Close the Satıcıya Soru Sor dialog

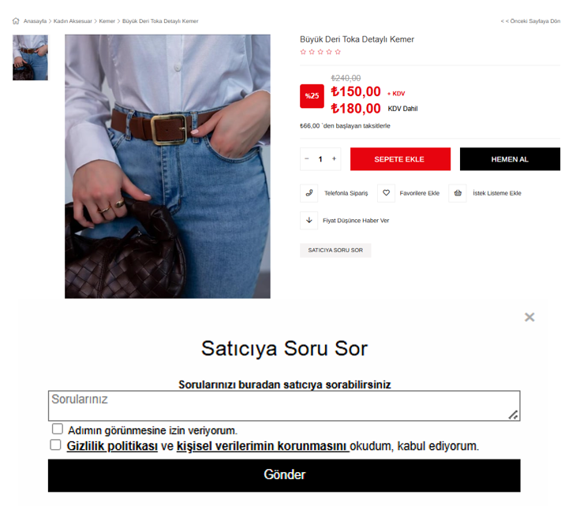point(529,317)
